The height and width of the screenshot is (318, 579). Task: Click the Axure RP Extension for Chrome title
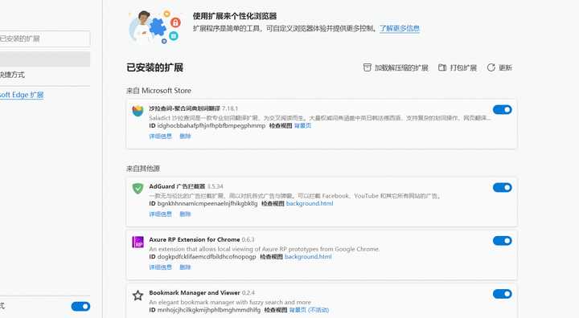click(x=195, y=239)
